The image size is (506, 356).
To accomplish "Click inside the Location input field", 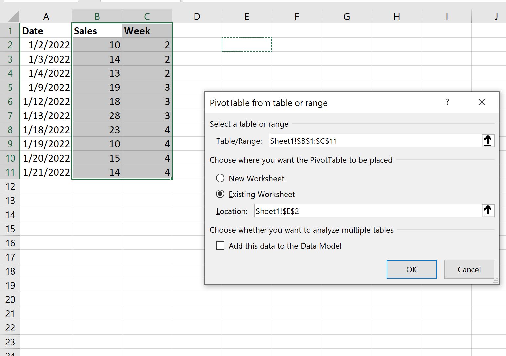I will (x=361, y=211).
